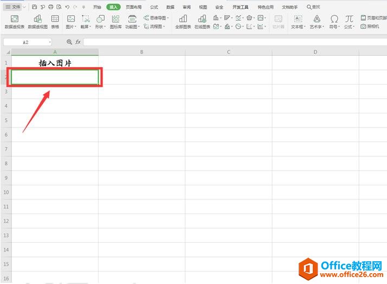Select the 插入 Insert tab
The height and width of the screenshot is (284, 387).
[113, 7]
